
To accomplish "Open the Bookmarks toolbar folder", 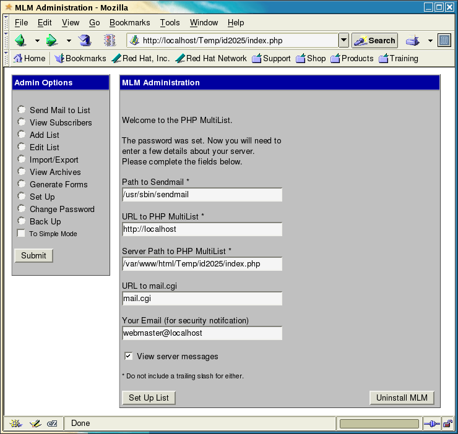I will click(80, 58).
